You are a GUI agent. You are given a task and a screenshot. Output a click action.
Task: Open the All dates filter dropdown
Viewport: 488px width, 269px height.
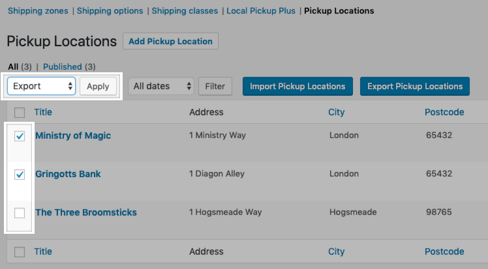(161, 86)
